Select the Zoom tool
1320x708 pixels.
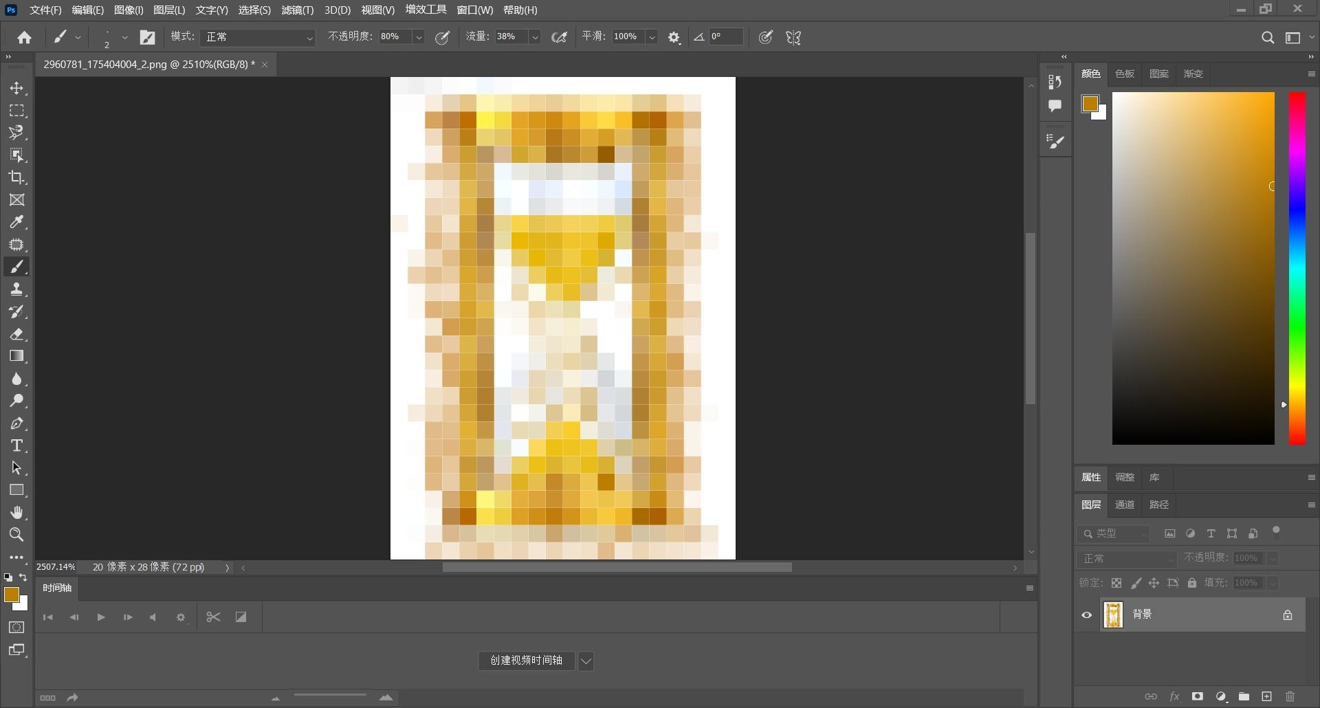tap(17, 535)
